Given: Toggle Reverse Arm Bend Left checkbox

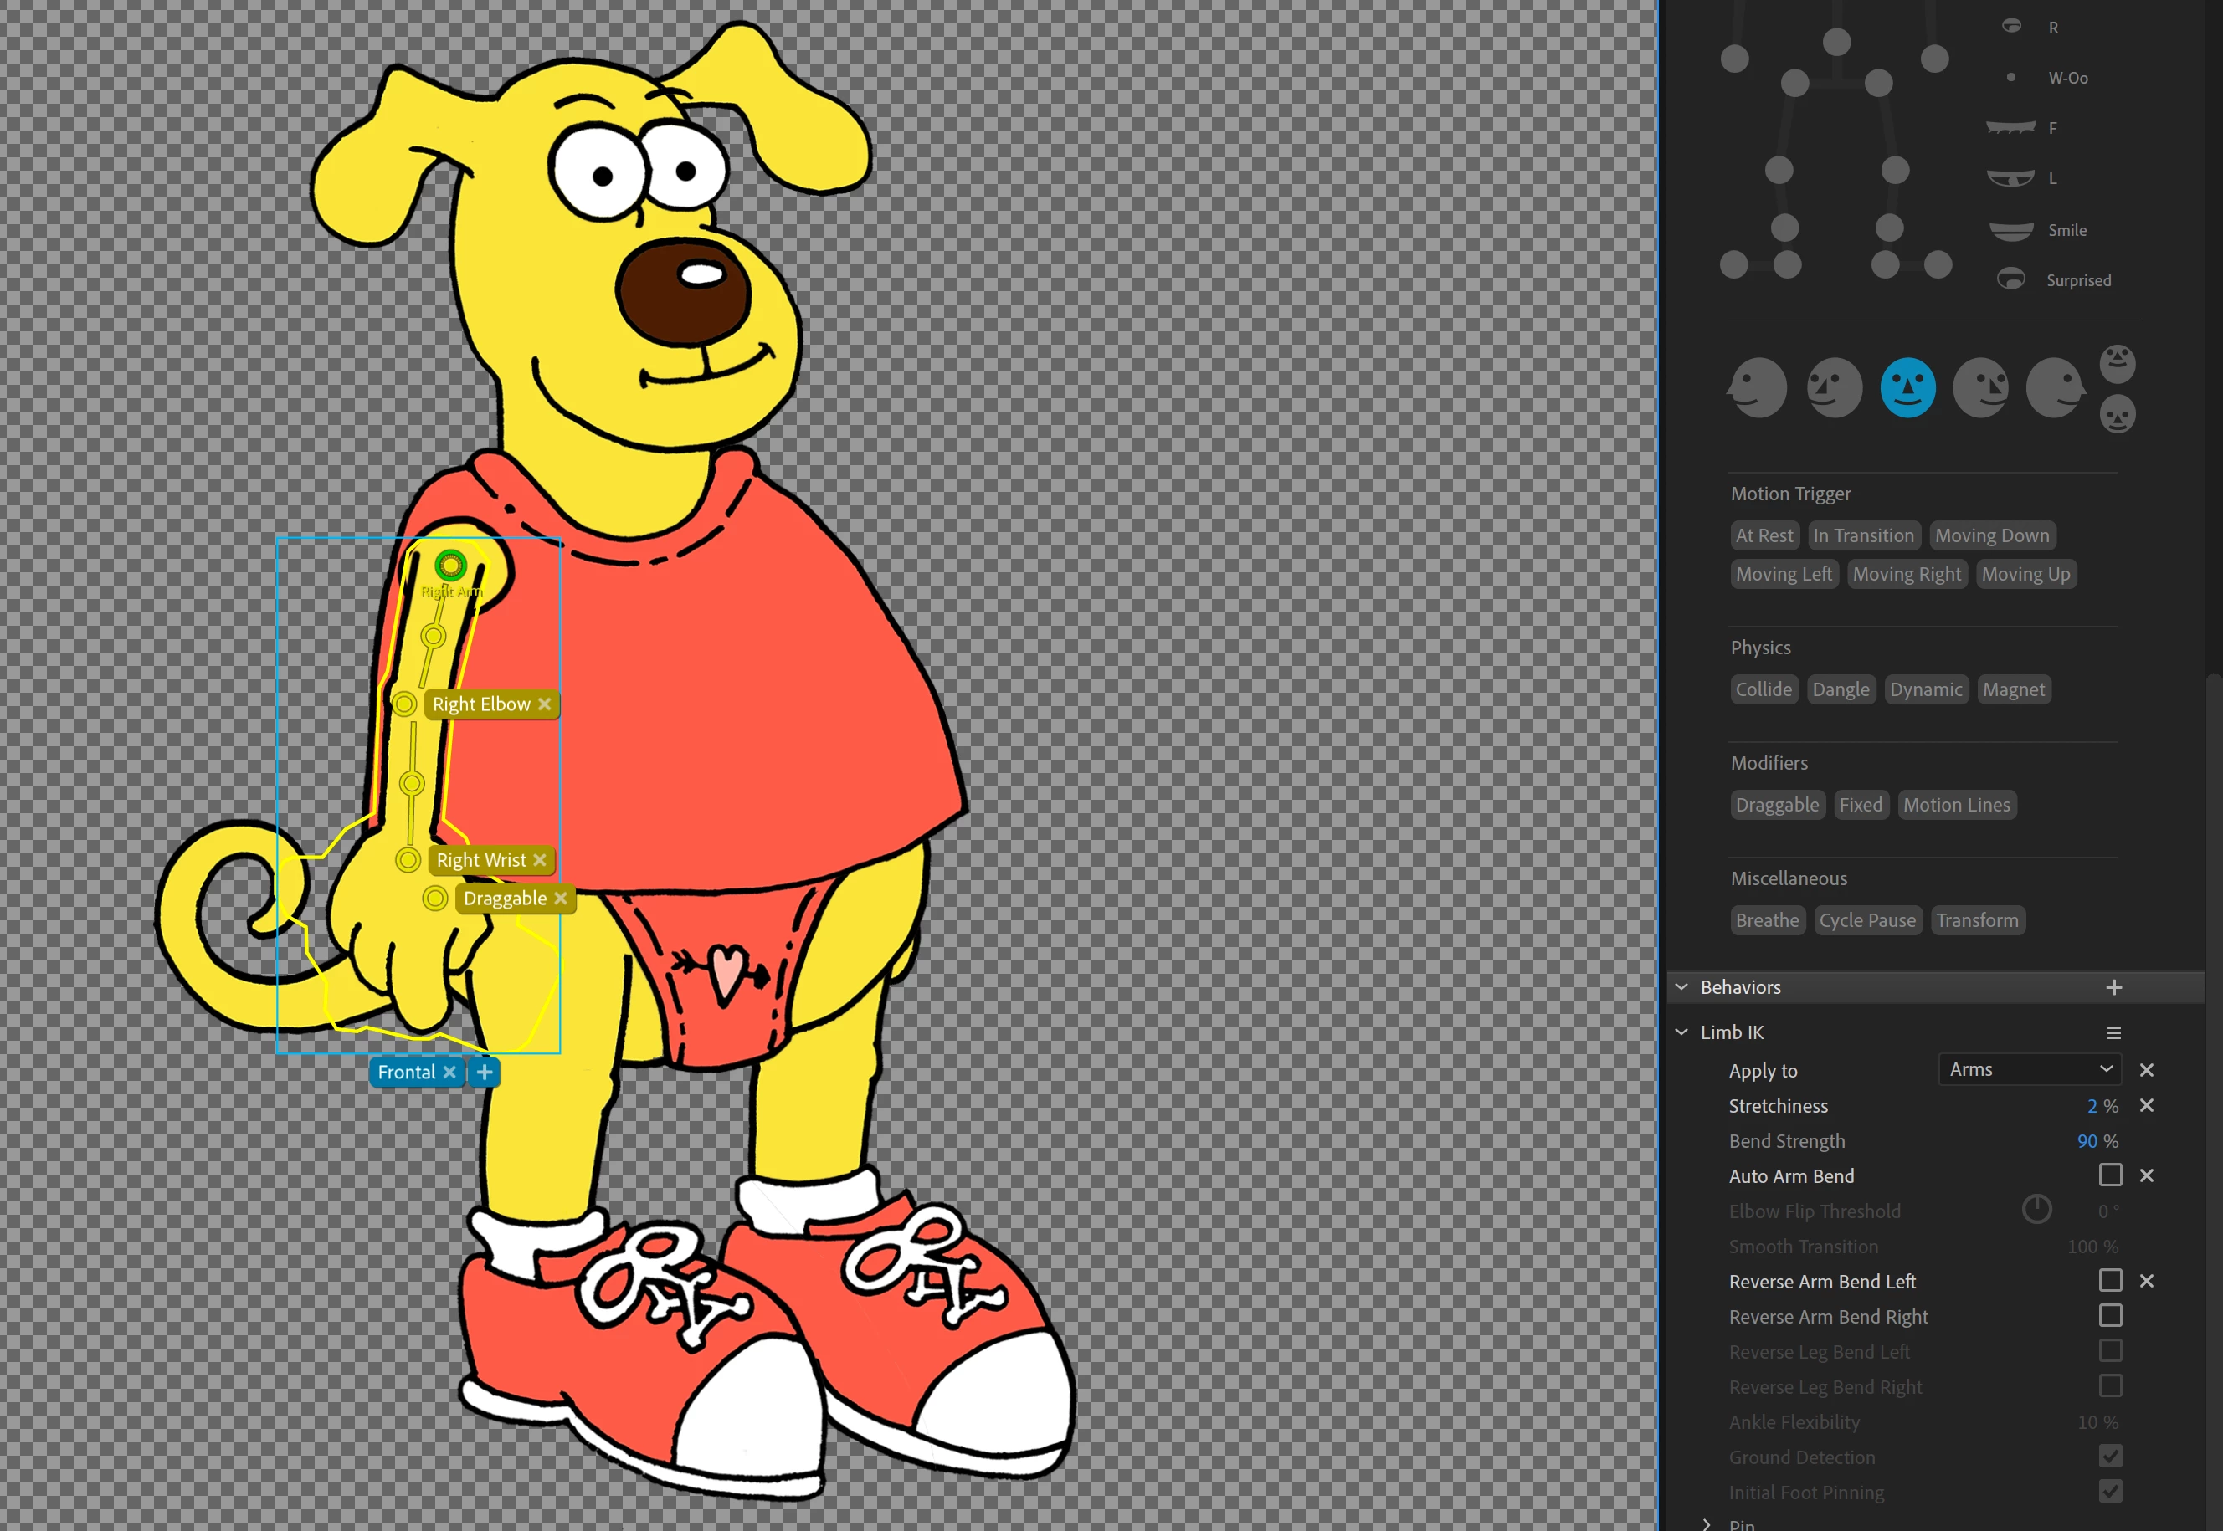Looking at the screenshot, I should 2110,1281.
